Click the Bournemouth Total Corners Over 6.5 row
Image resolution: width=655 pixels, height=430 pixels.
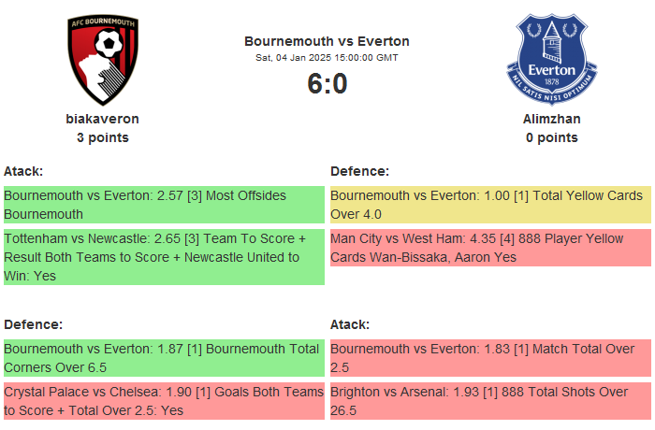(x=163, y=357)
